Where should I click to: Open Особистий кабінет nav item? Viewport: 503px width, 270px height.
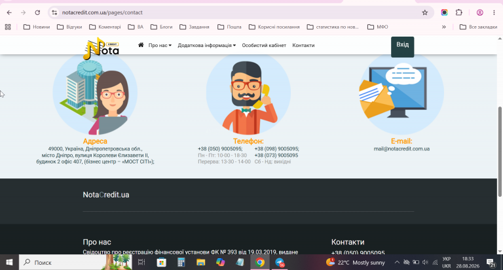(x=264, y=46)
